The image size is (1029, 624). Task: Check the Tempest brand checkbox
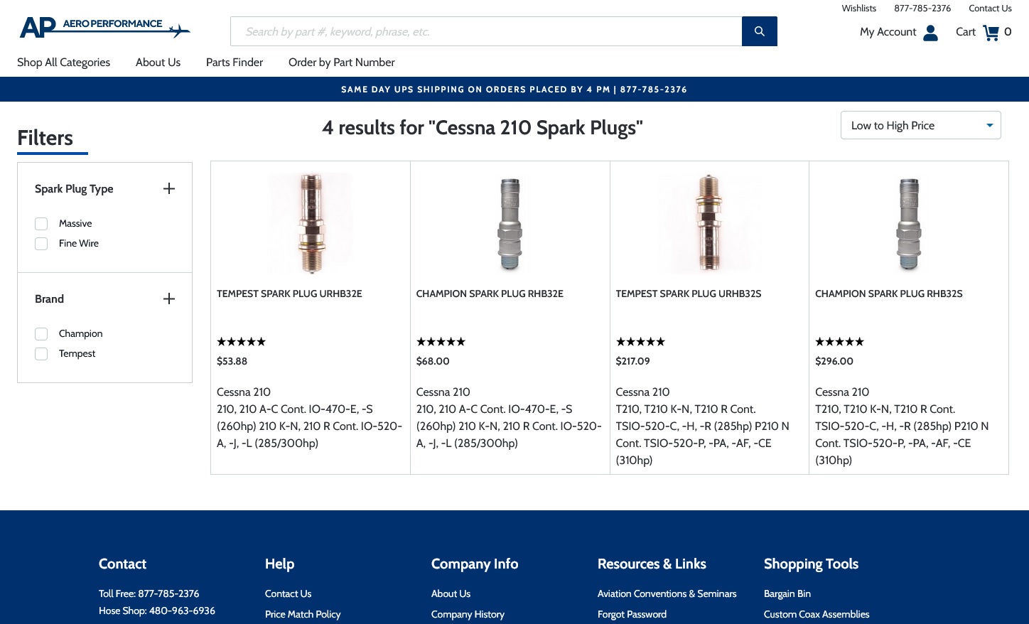(x=41, y=354)
